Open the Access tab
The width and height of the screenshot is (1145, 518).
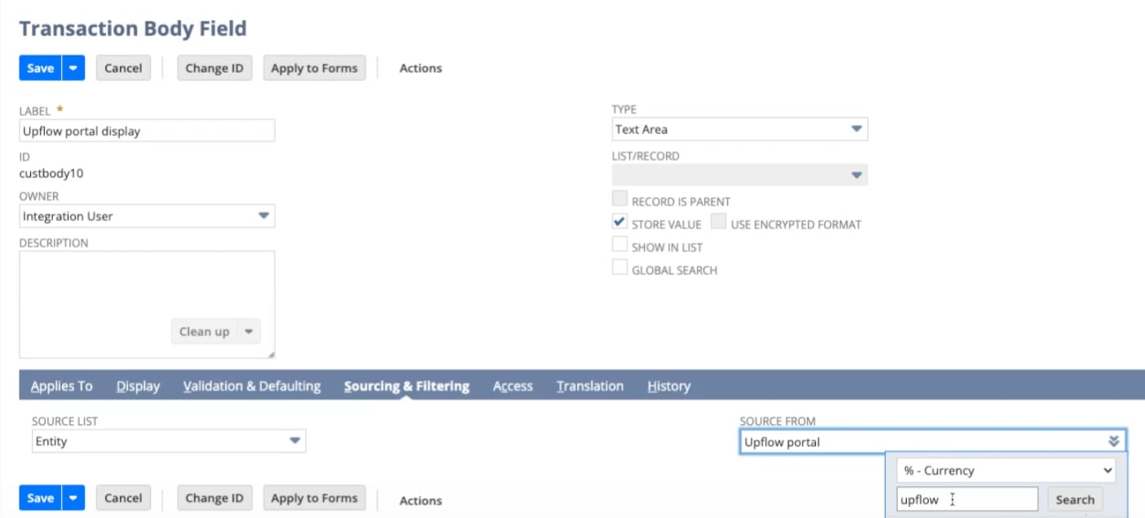pyautogui.click(x=513, y=386)
